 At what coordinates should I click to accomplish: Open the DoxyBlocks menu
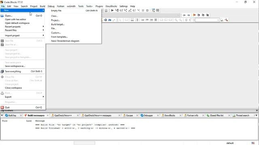coord(111,6)
